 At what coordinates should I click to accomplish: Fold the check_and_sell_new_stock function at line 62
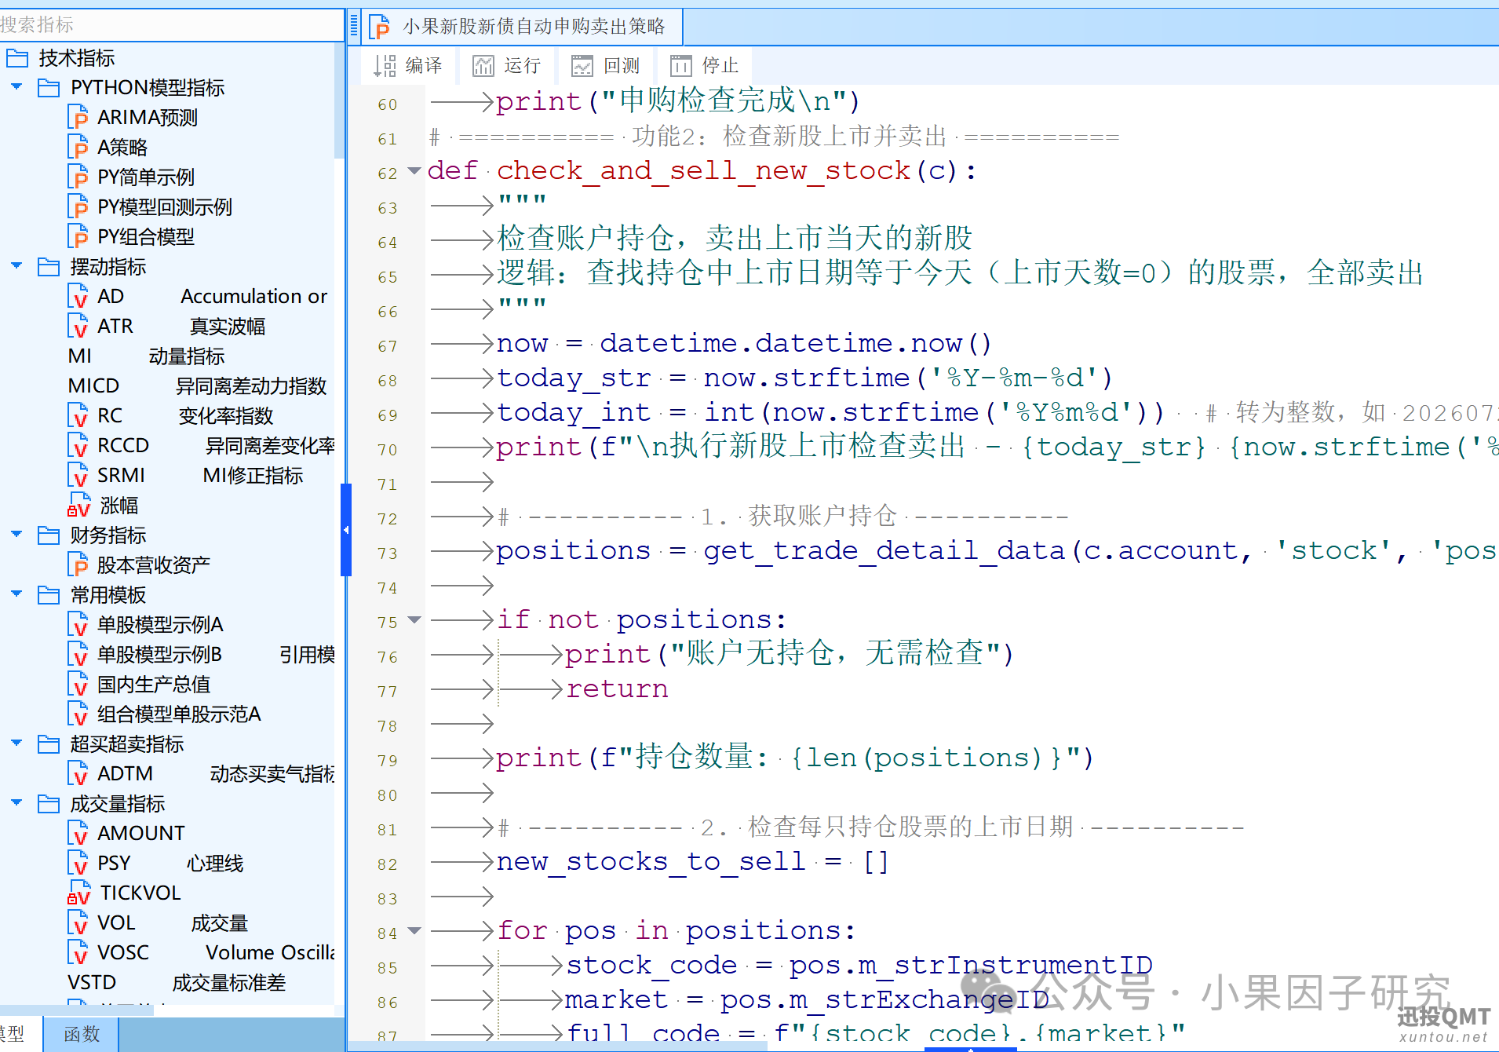click(414, 171)
